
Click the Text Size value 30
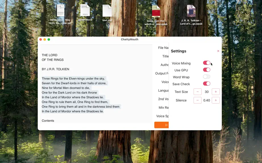click(x=207, y=92)
